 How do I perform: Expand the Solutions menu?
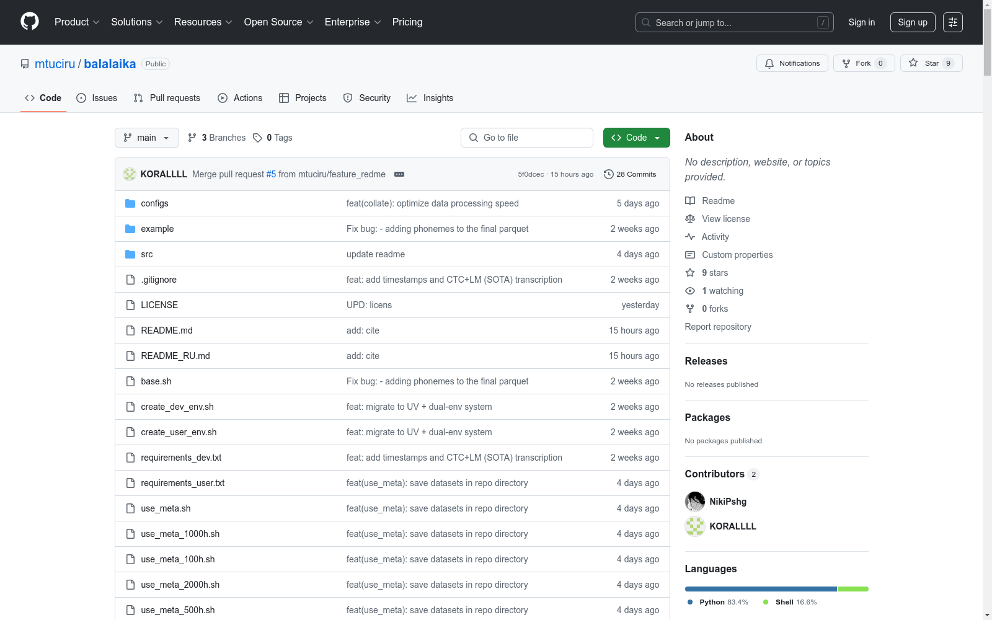tap(137, 22)
